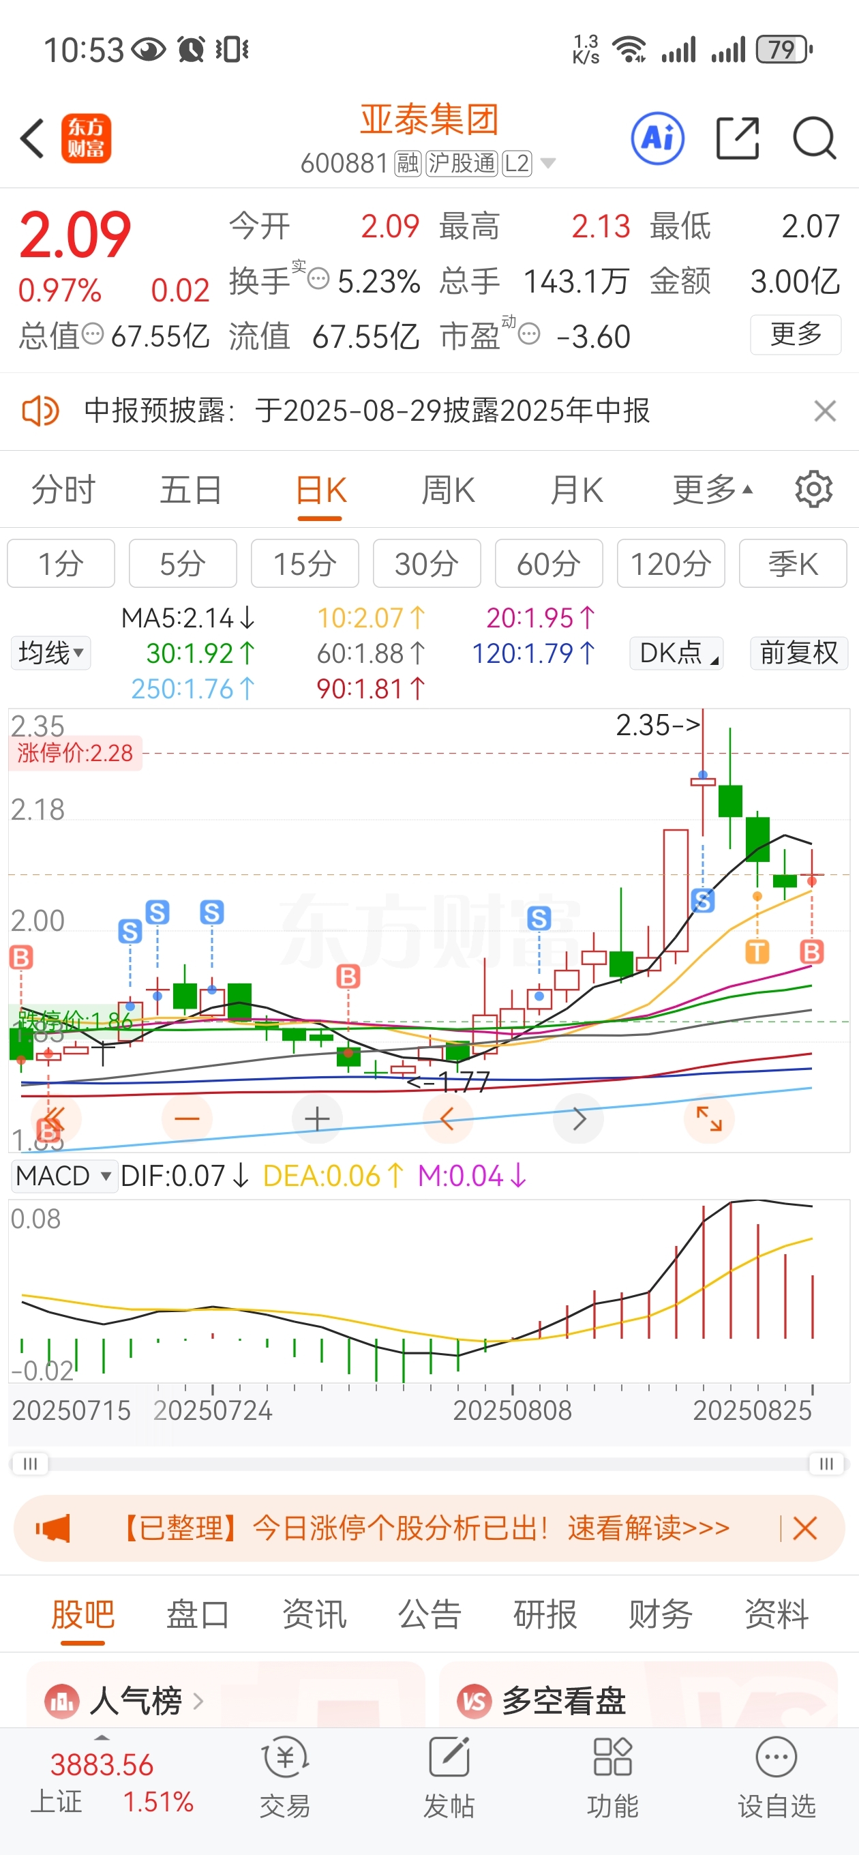The image size is (859, 1855).
Task: Open 功能 functions icon in bottom bar
Action: click(x=612, y=1777)
